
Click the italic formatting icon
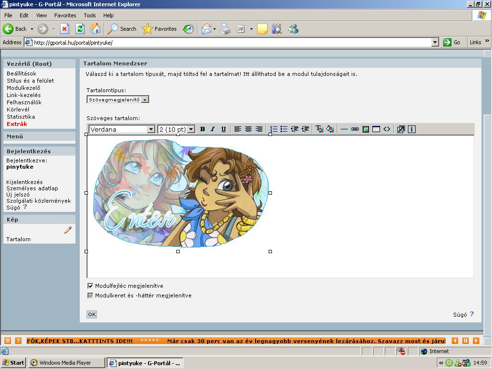click(x=213, y=129)
